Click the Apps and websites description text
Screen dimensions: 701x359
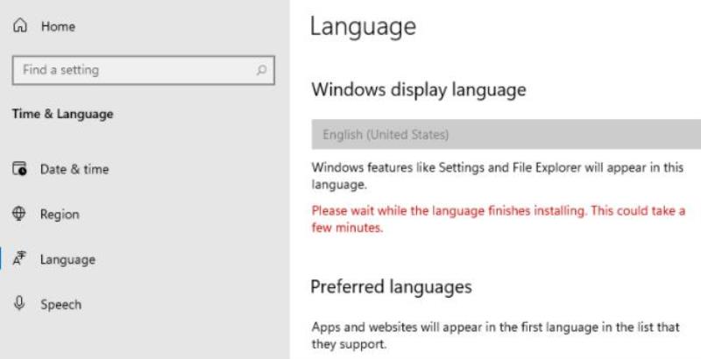pyautogui.click(x=495, y=335)
